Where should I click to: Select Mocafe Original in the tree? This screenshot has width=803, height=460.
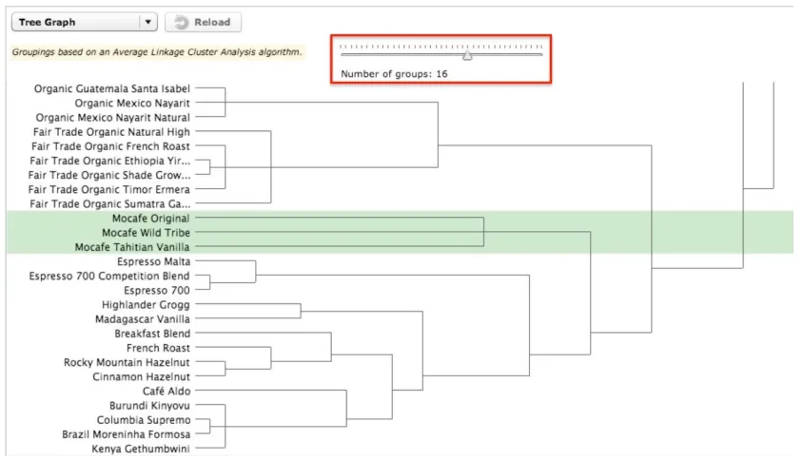[150, 219]
